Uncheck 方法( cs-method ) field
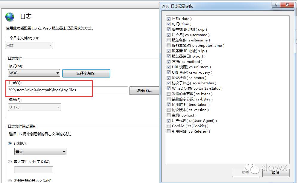The height and width of the screenshot is (183, 297). [168, 61]
